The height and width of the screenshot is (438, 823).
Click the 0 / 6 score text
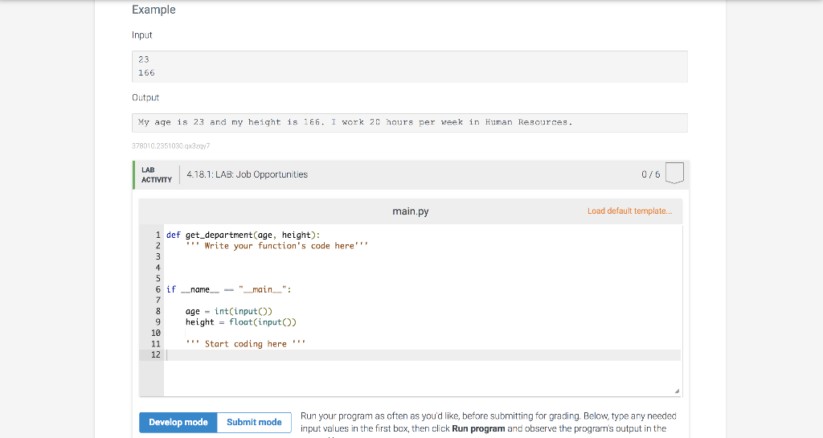pos(651,174)
